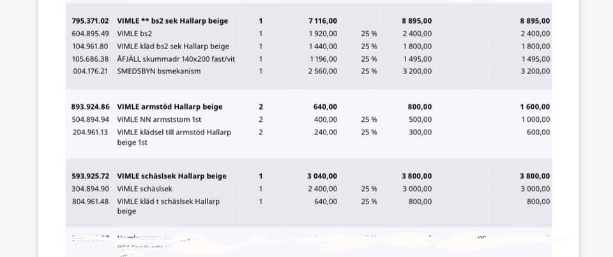Click the VIMLE NN armststom 1st line

308,119
